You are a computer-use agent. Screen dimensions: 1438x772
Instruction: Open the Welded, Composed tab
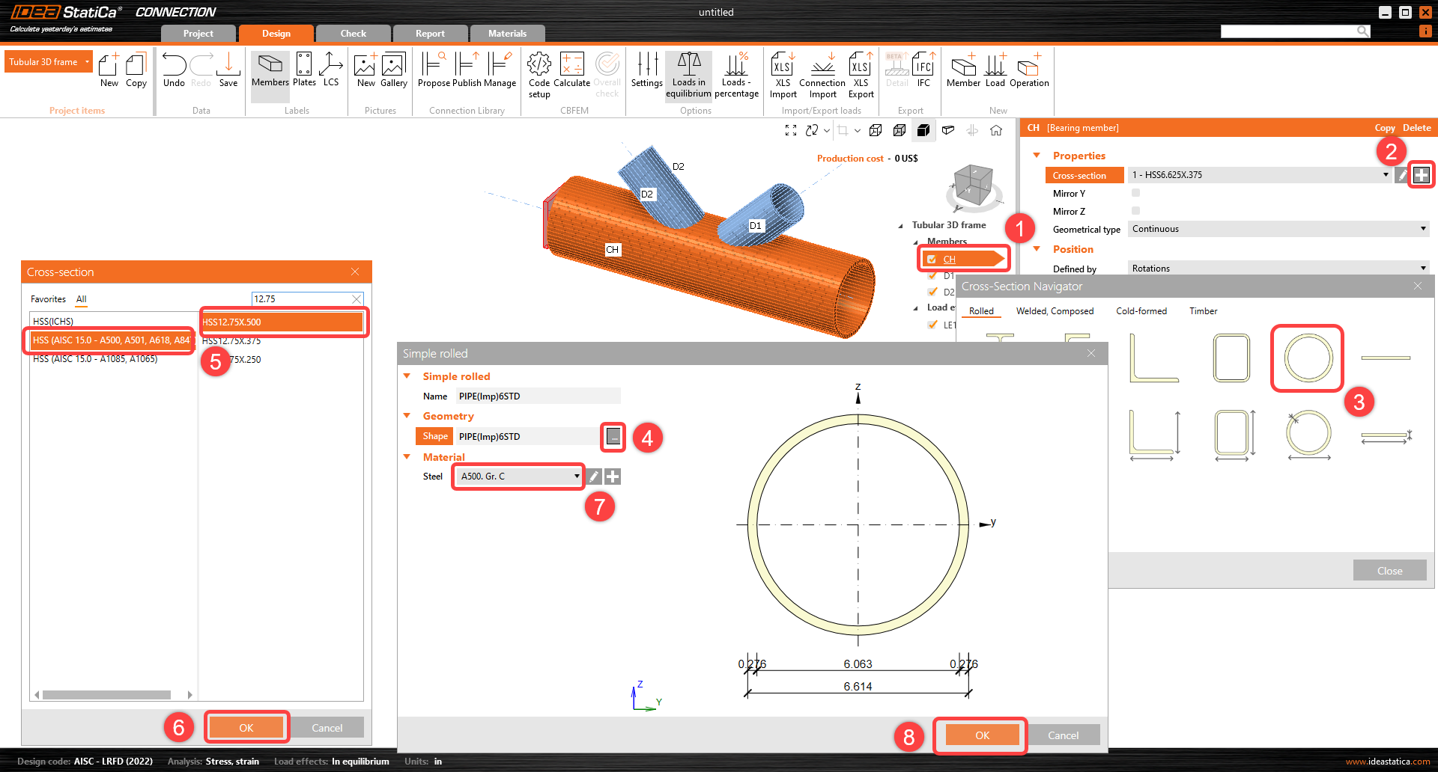pos(1054,311)
